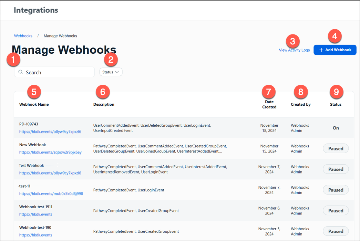This screenshot has height=241, width=360.
Task: Toggle the Paused status for Test Webhook
Action: 336,169
